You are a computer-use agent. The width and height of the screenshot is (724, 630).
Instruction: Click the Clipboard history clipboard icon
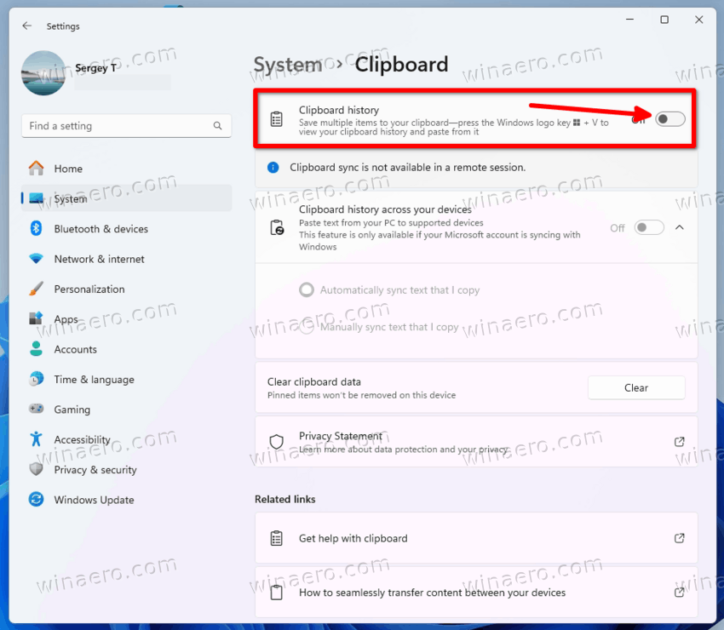(x=276, y=119)
